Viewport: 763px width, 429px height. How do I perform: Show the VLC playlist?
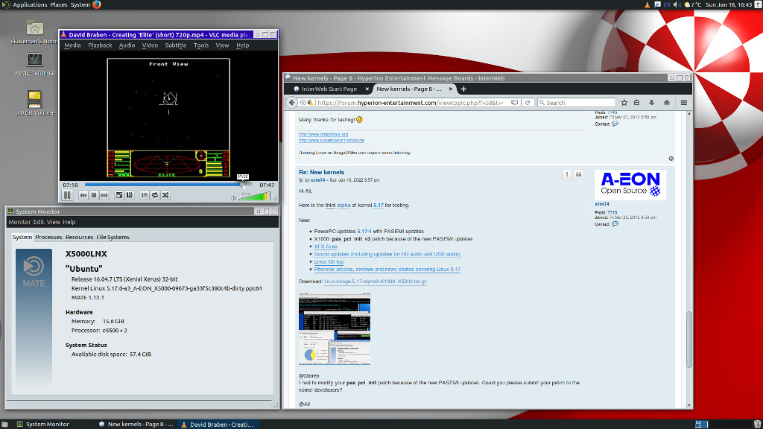(144, 195)
